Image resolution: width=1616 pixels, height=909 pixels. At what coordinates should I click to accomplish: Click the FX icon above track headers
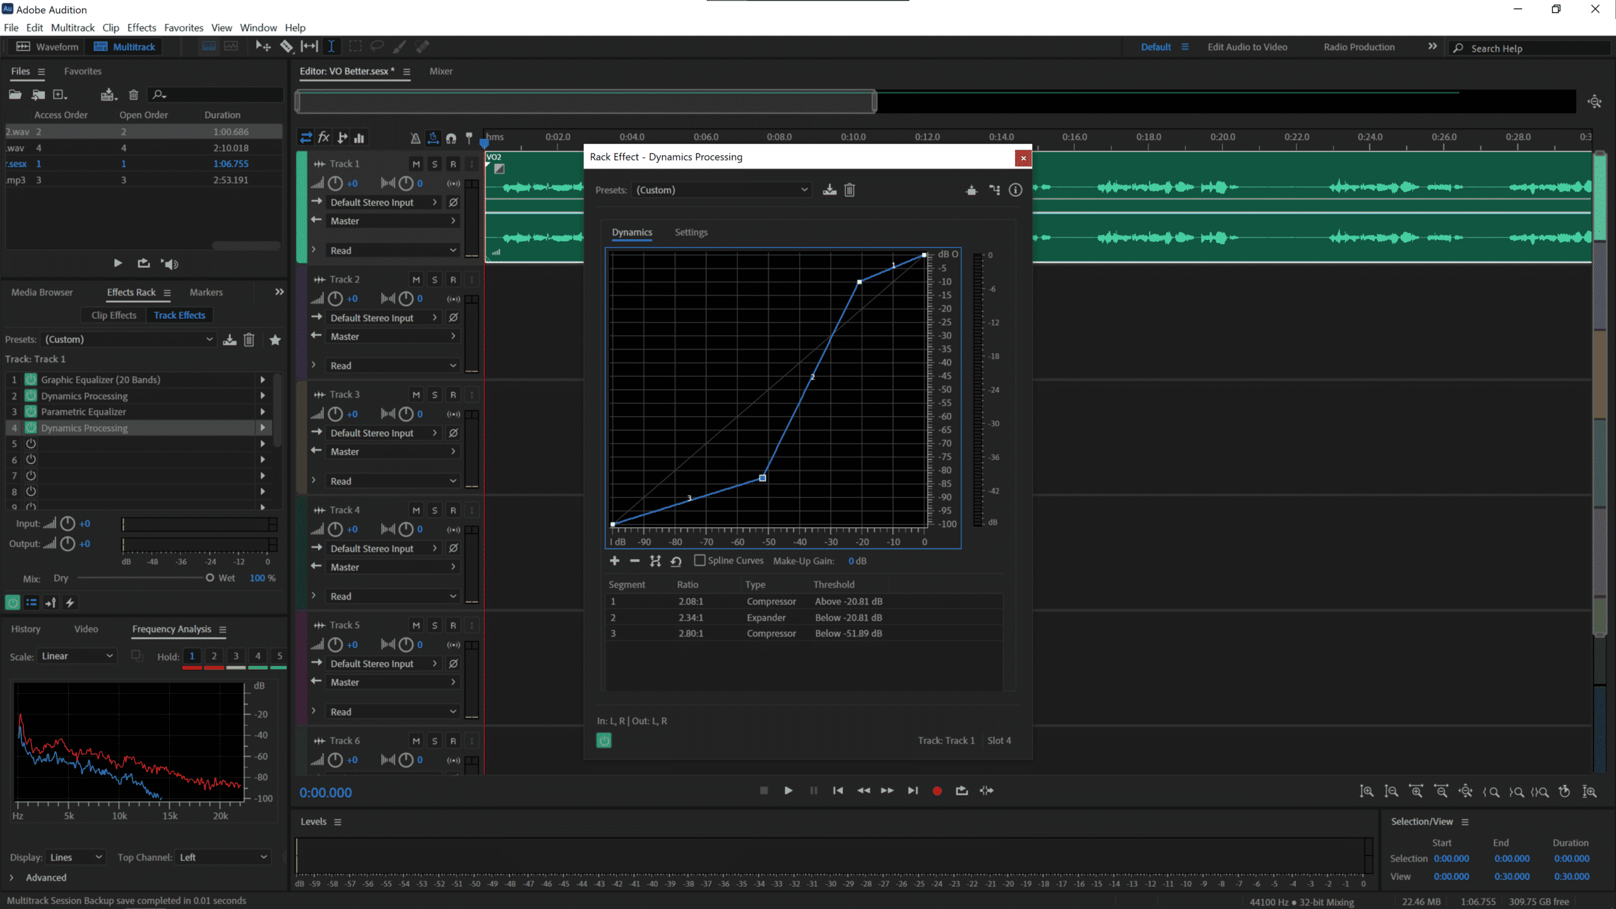coord(324,138)
